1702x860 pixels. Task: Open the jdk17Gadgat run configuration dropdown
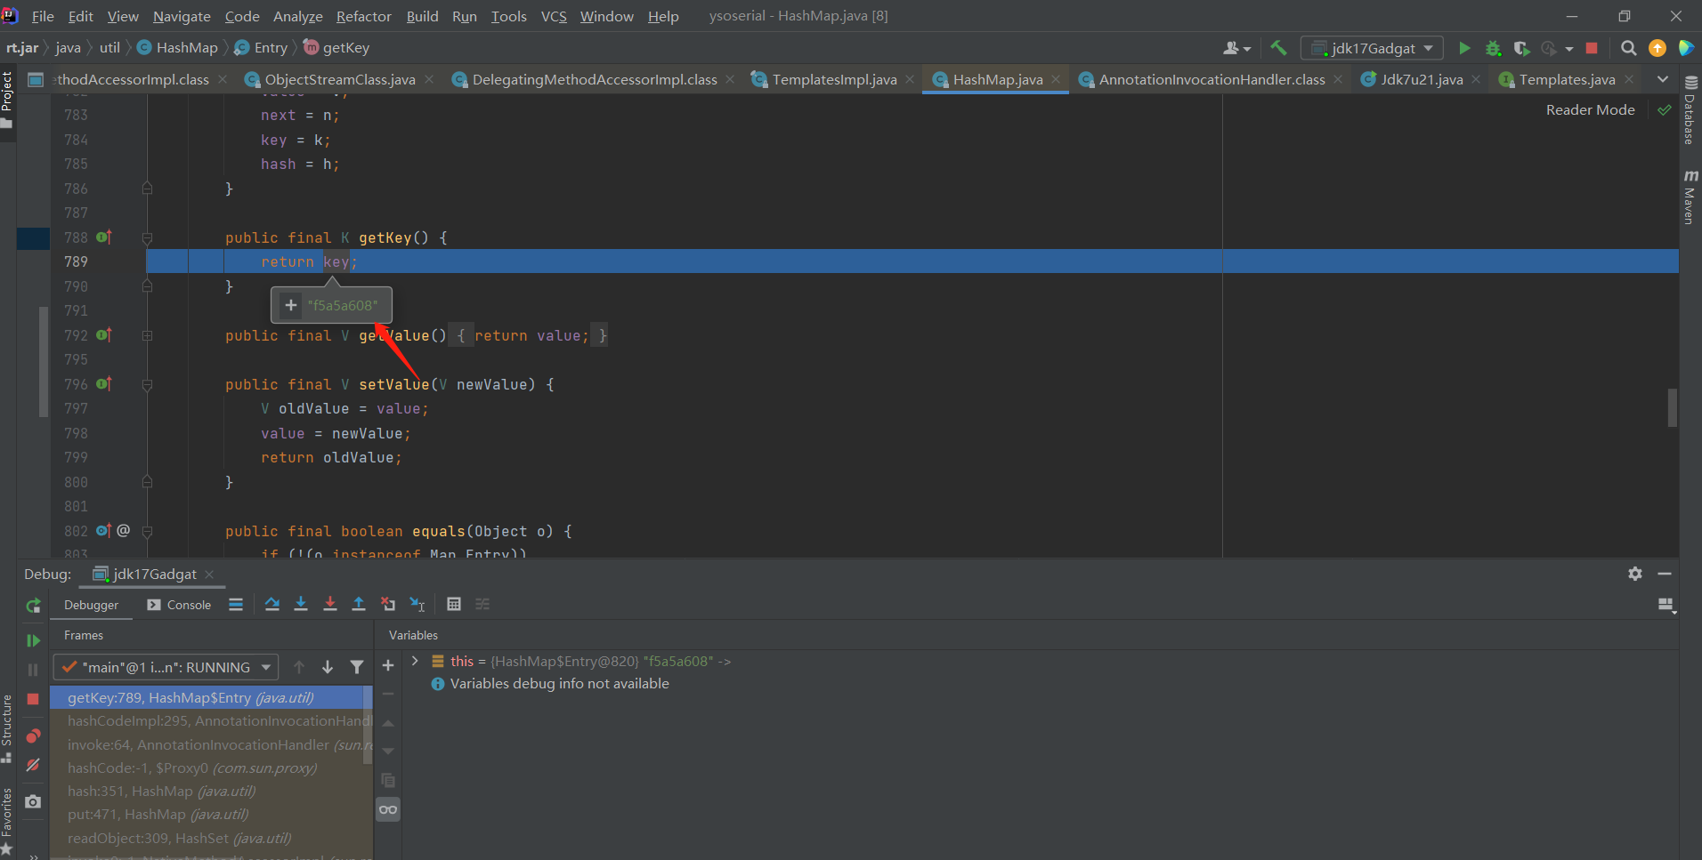[1372, 48]
